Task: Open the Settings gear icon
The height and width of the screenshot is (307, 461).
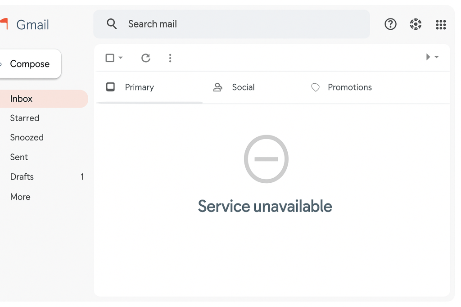Action: pos(416,24)
